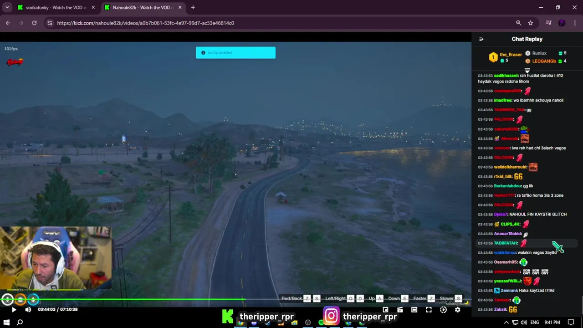Open Windows taskbar search
Screen dimensions: 583x328
20,323
